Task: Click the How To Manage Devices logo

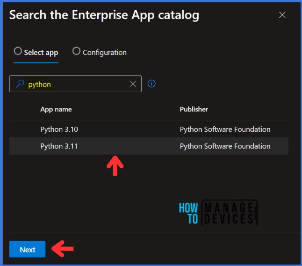Action: point(218,213)
